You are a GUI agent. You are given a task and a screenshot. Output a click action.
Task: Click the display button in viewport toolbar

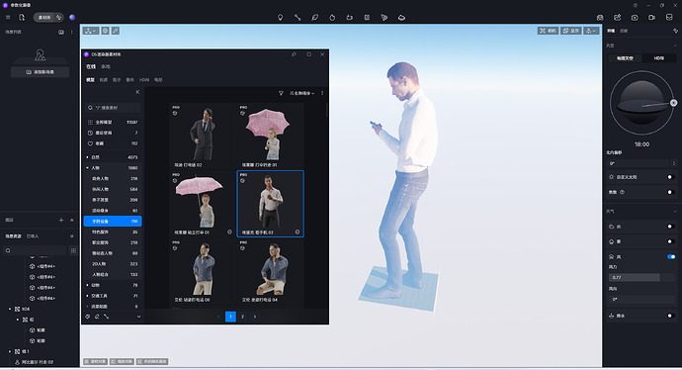coord(571,31)
